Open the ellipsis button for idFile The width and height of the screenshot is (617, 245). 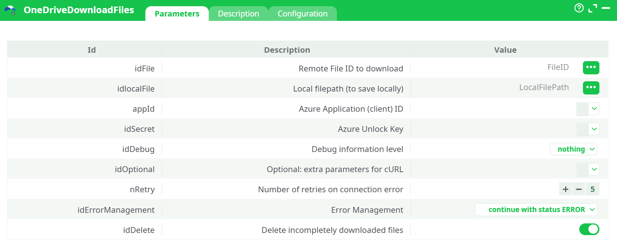pos(591,67)
